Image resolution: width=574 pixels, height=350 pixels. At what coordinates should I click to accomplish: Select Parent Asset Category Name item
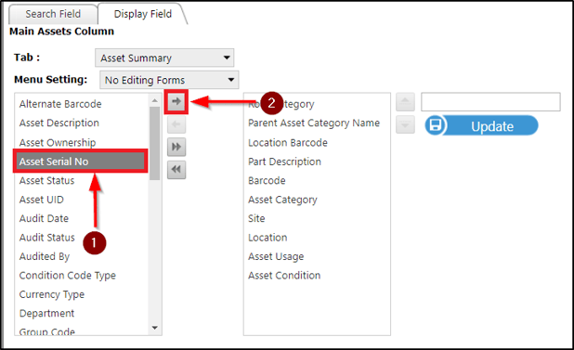click(314, 123)
